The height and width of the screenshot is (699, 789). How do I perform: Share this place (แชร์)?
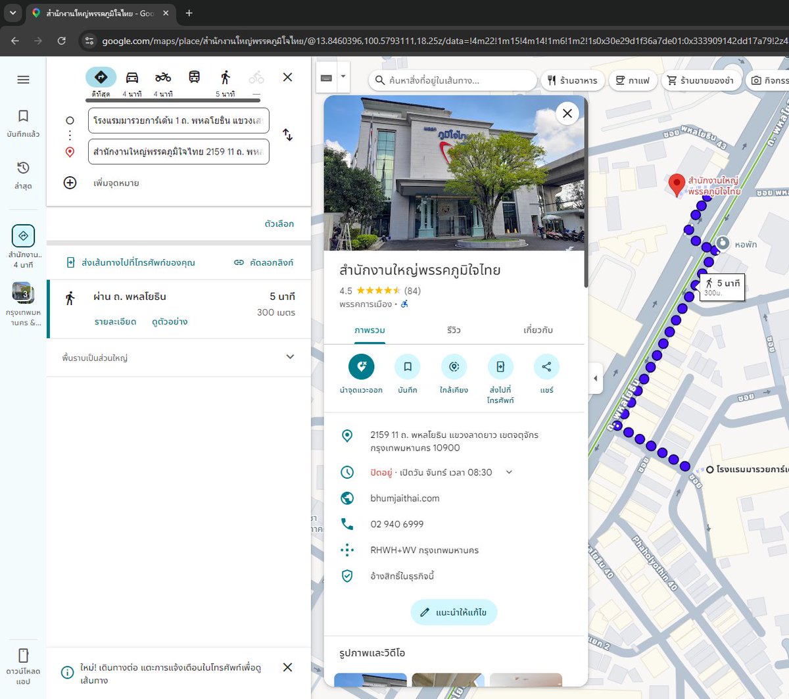pyautogui.click(x=546, y=374)
